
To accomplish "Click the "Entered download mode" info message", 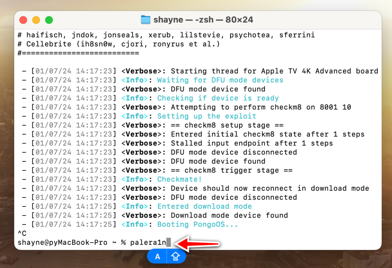I will coord(204,206).
